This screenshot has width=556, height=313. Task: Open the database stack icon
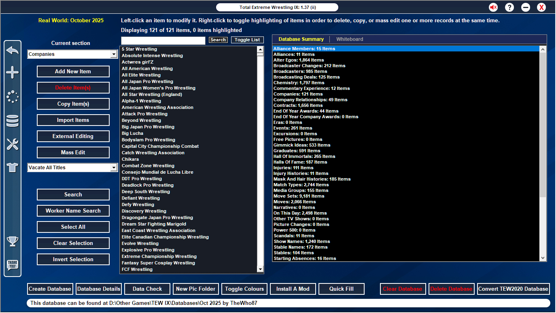[x=13, y=121]
